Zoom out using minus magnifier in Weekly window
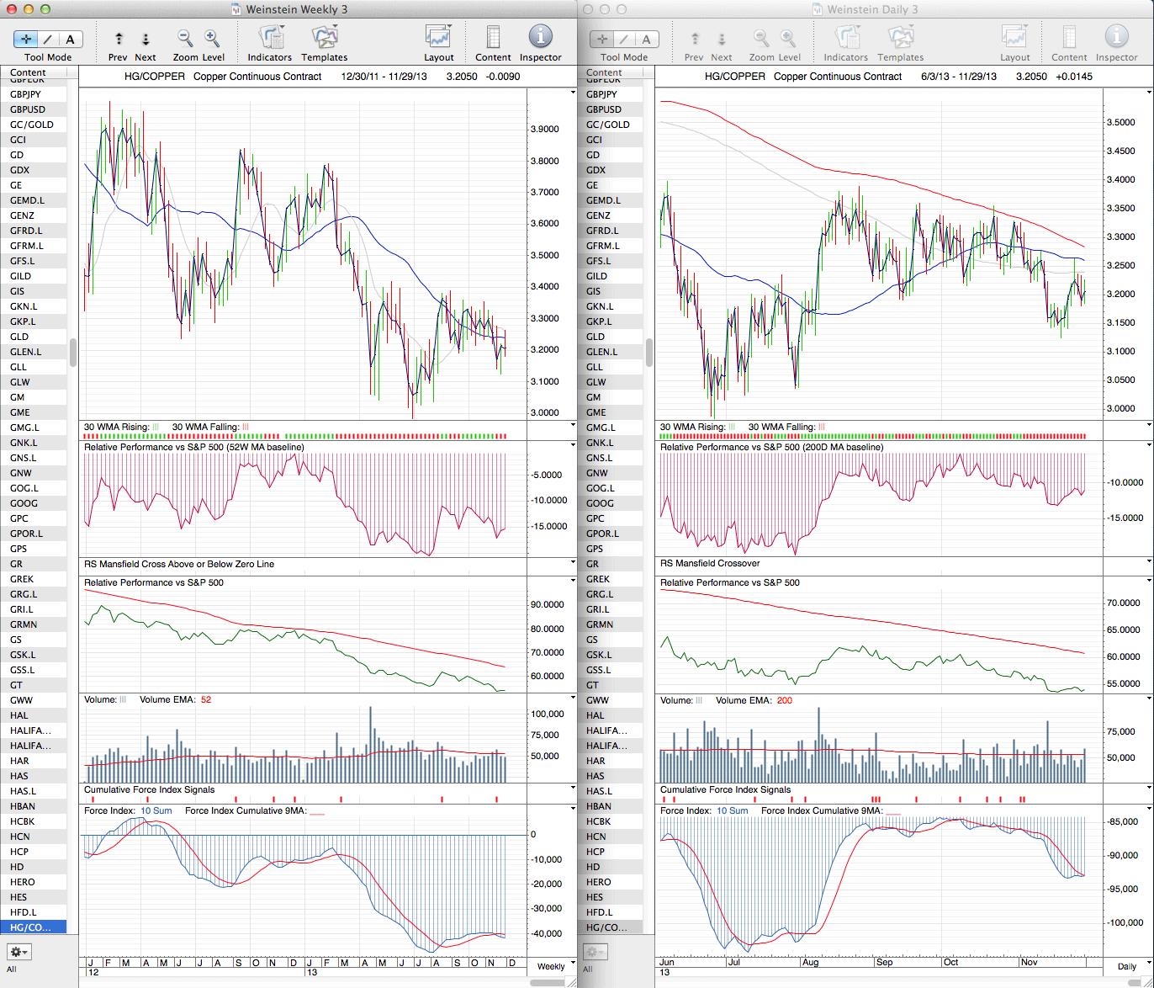The width and height of the screenshot is (1154, 988). [185, 38]
